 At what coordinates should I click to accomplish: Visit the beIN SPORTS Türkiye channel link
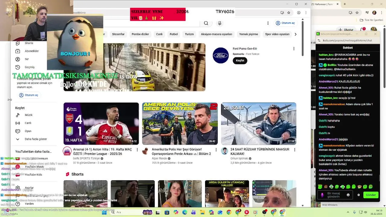point(86,158)
